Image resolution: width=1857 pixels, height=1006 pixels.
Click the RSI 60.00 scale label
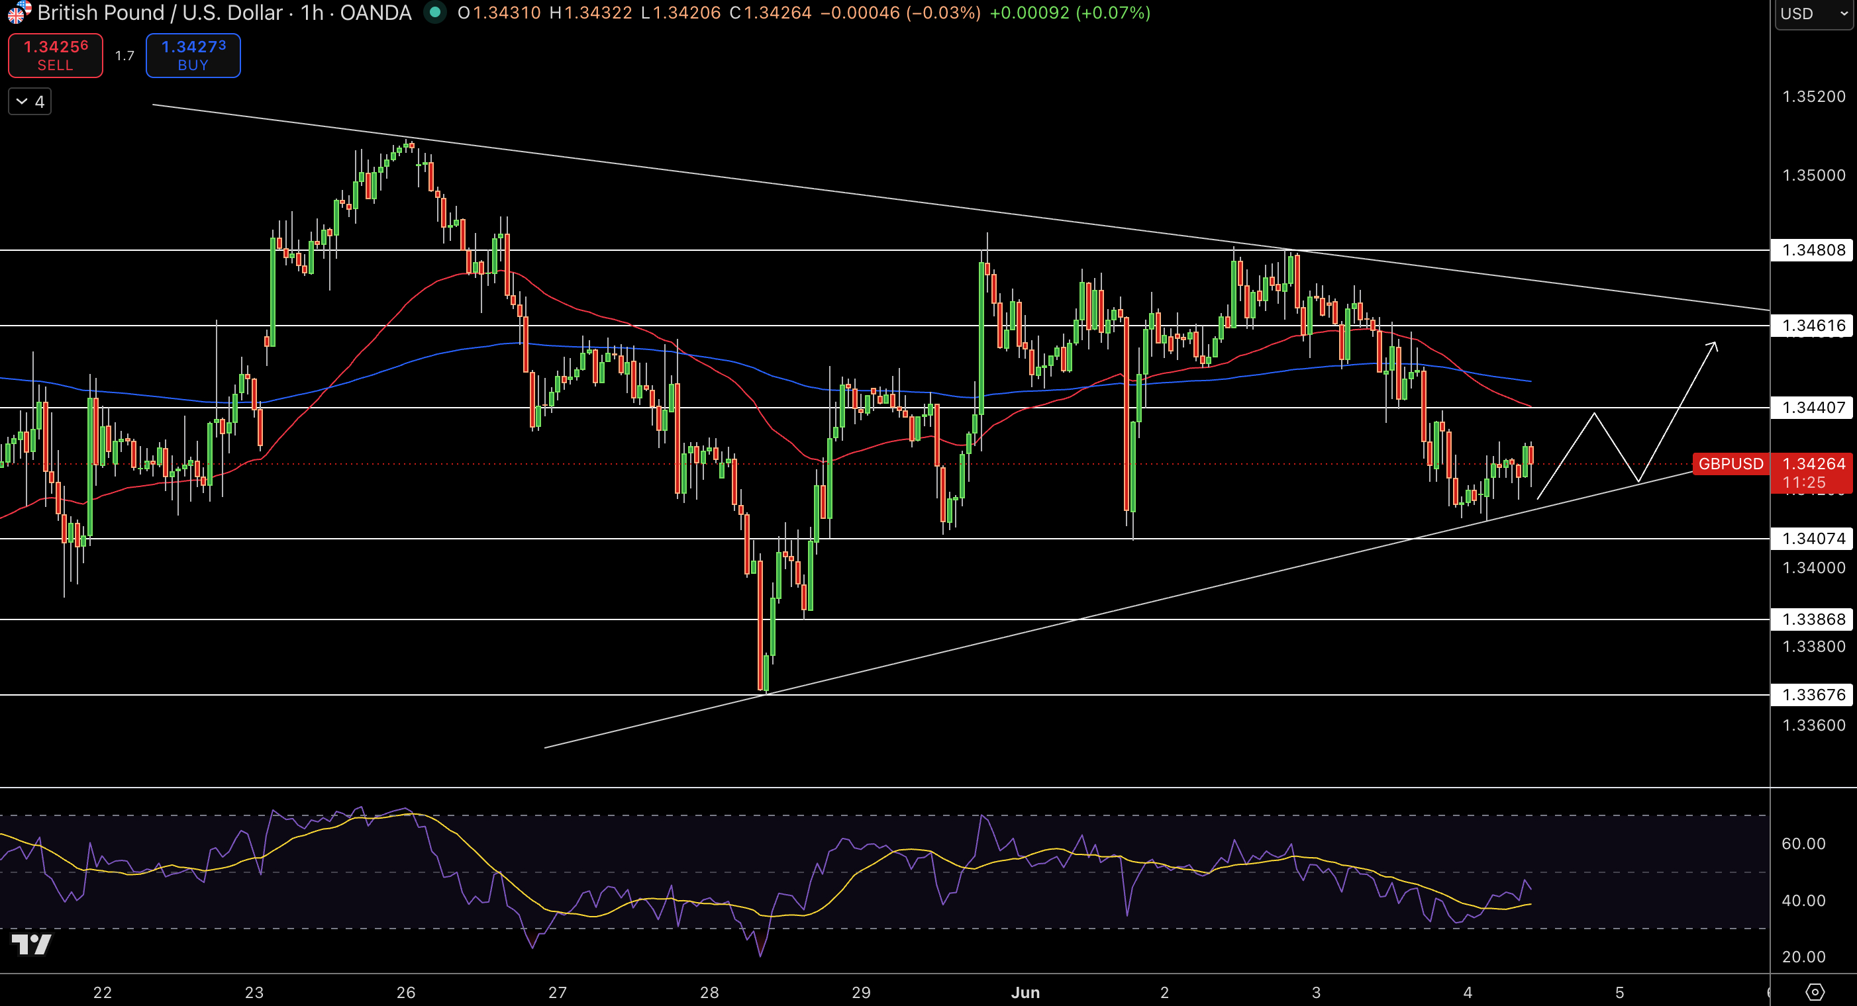pos(1803,844)
